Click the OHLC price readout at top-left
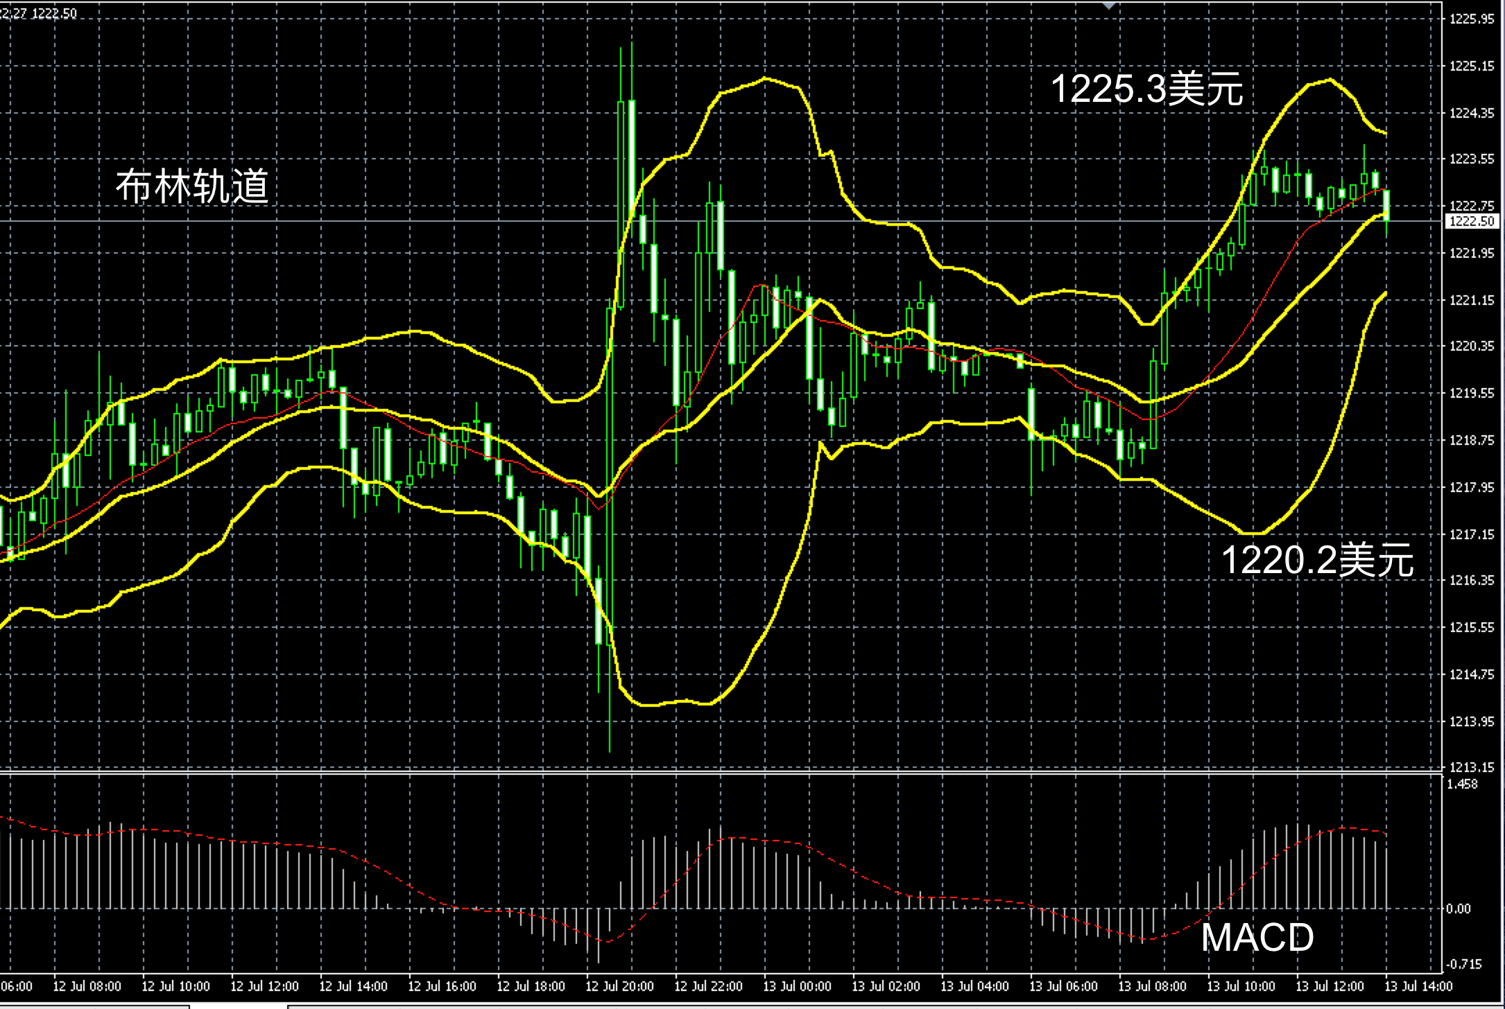1505x1009 pixels. pos(38,13)
